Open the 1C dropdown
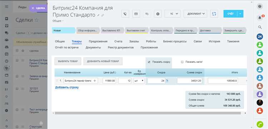Viewport: 268px width, 129px height. point(173,14)
